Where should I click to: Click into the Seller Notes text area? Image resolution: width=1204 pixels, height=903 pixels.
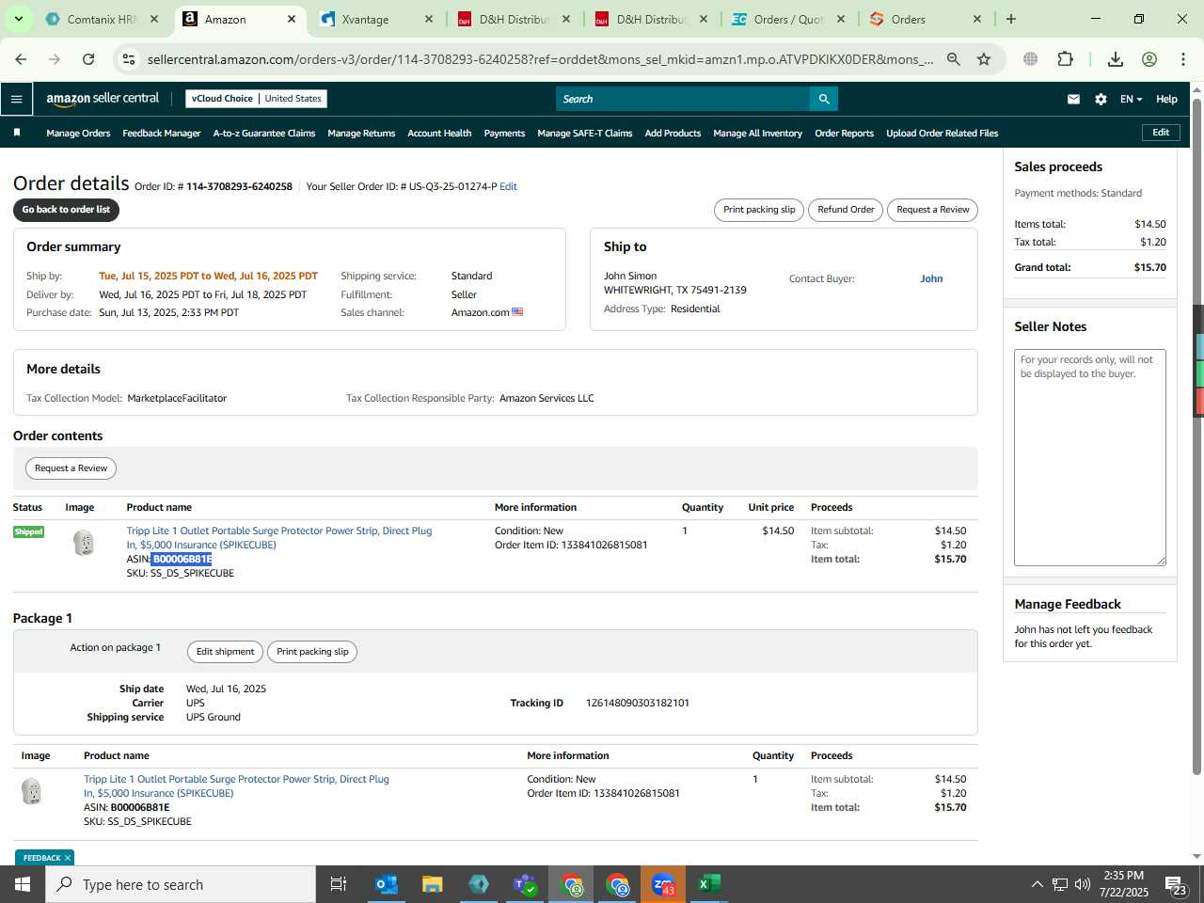click(1089, 457)
